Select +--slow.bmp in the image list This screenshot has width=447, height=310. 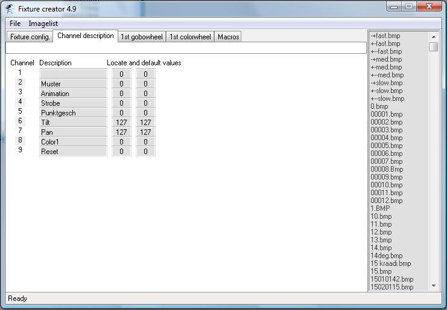[387, 98]
